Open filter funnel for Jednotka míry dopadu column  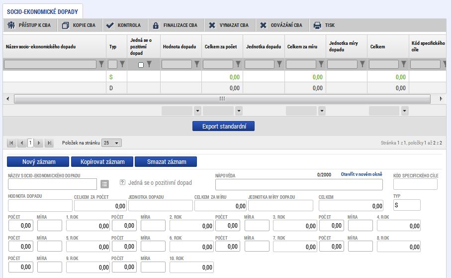point(362,64)
